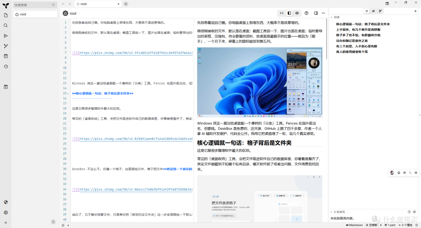Open the note info icon in the status bar
Screen dimensions: 421x228
coord(417,225)
